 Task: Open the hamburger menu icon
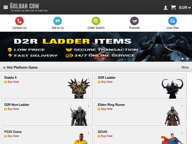click(x=6, y=7)
